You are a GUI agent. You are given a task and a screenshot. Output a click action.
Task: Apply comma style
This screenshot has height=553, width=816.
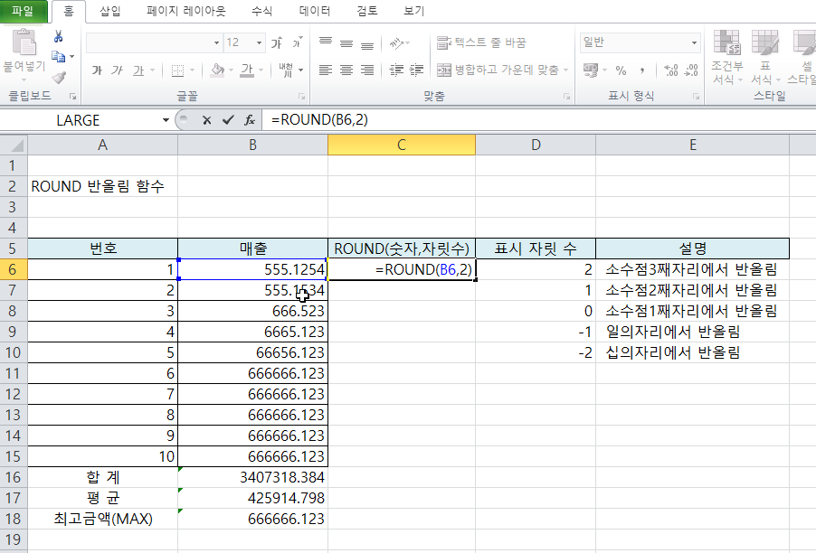642,70
